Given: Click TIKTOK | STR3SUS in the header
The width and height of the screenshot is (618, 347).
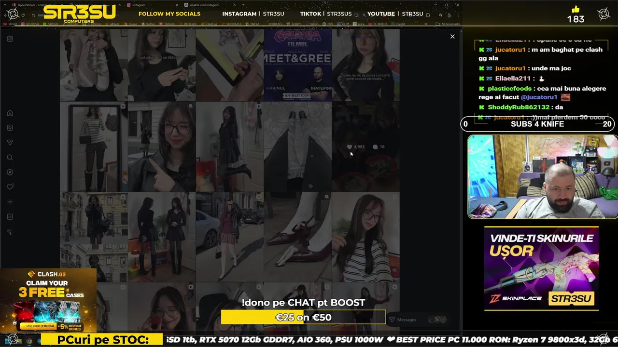Looking at the screenshot, I should (x=326, y=13).
